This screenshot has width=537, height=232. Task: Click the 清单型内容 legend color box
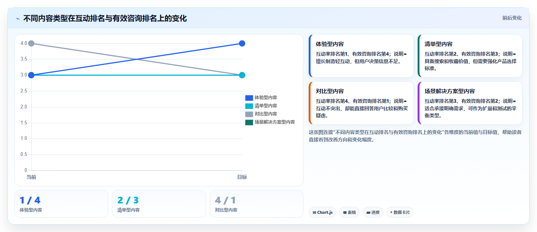(249, 106)
